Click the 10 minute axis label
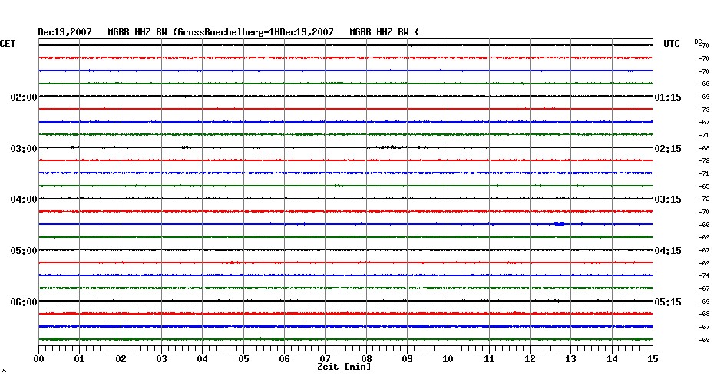 448,359
